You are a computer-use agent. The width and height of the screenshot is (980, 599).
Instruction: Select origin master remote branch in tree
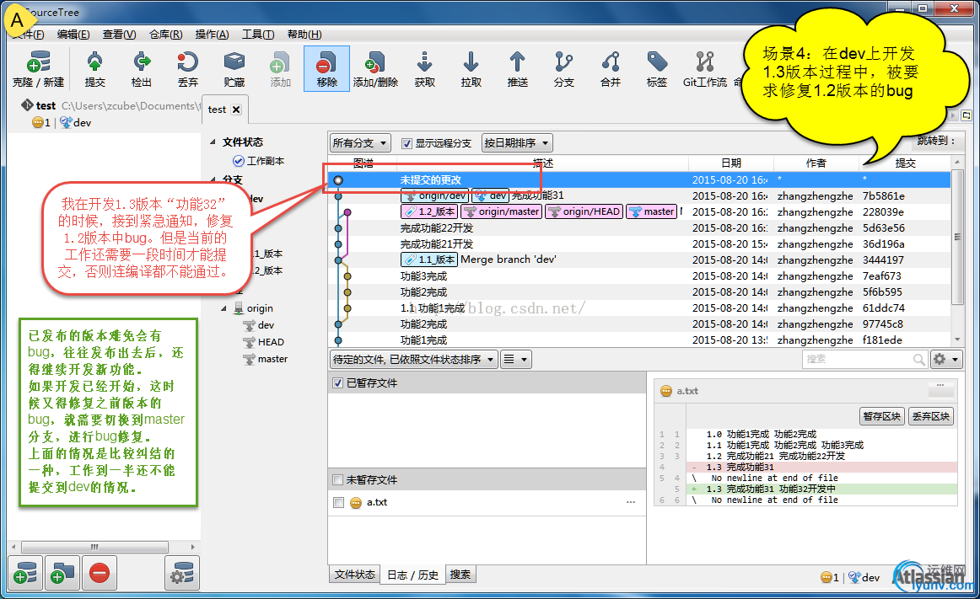click(266, 359)
